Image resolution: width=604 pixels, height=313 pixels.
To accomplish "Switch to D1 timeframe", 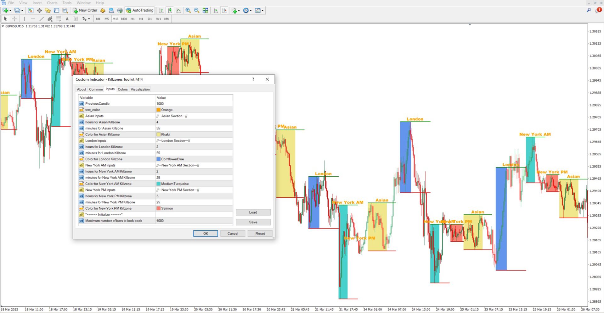I will [x=150, y=19].
